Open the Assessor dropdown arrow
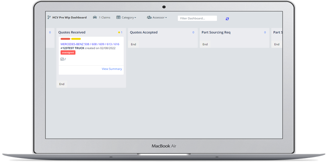This screenshot has width=330, height=162. [166, 18]
